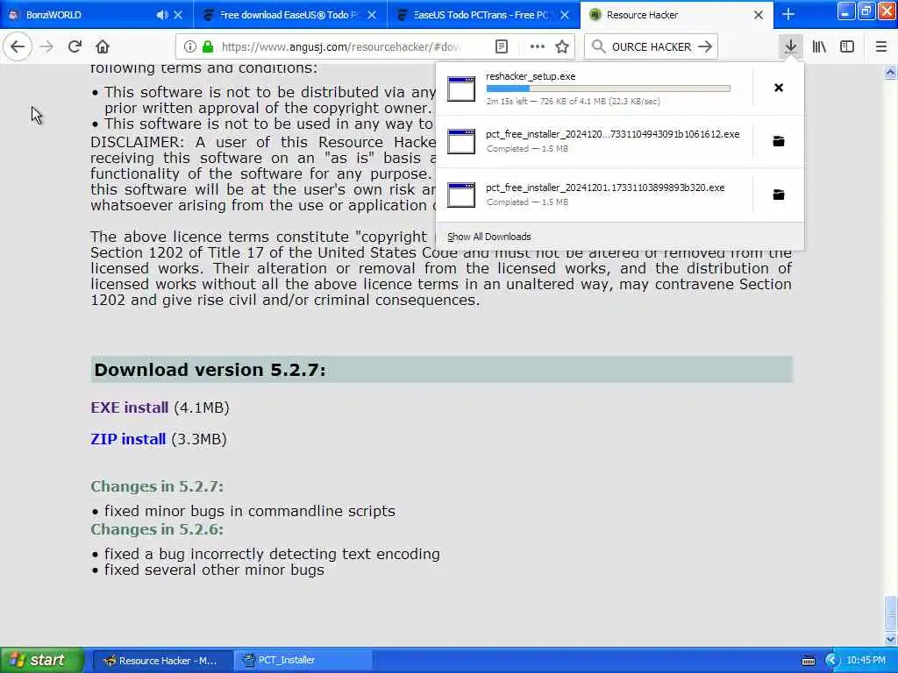Image resolution: width=898 pixels, height=673 pixels.
Task: Click the ZIP install download link
Action: point(128,439)
